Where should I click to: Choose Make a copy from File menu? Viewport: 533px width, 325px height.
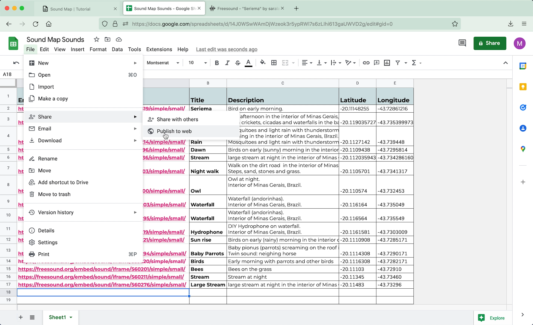click(x=53, y=99)
